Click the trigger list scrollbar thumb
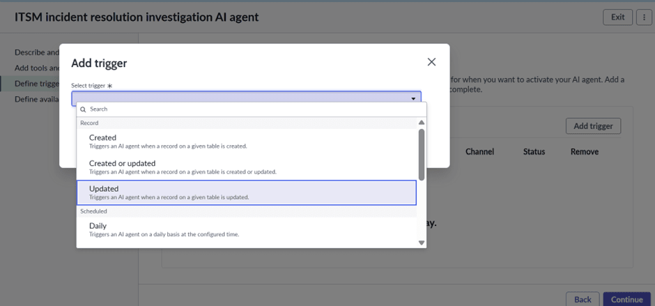655x306 pixels. click(x=422, y=153)
